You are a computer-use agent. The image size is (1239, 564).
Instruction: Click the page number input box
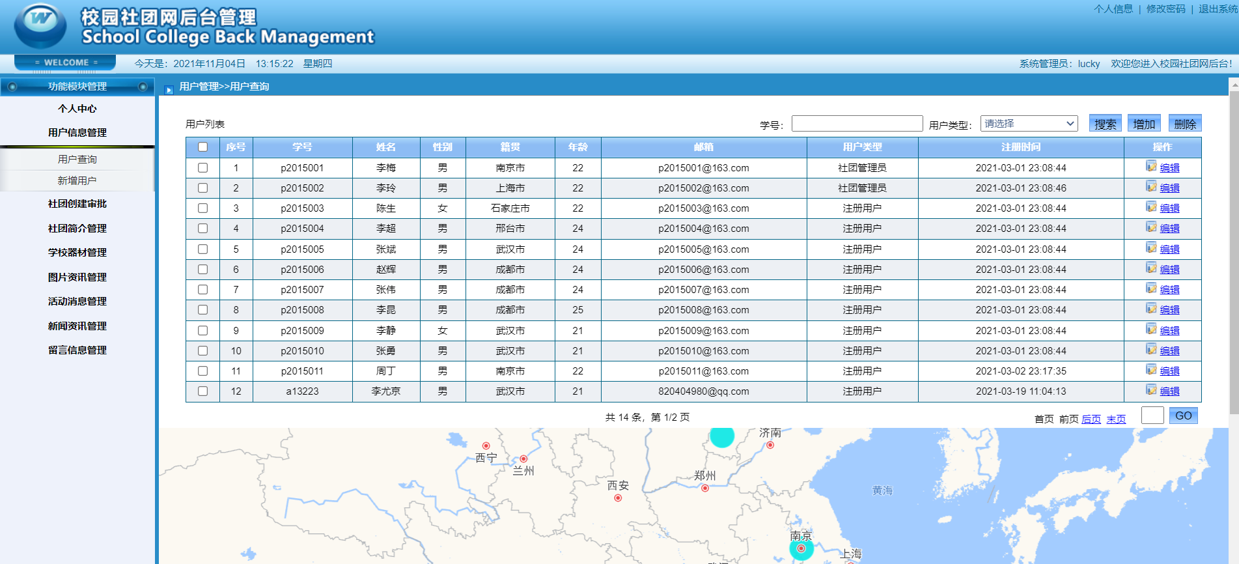1152,416
